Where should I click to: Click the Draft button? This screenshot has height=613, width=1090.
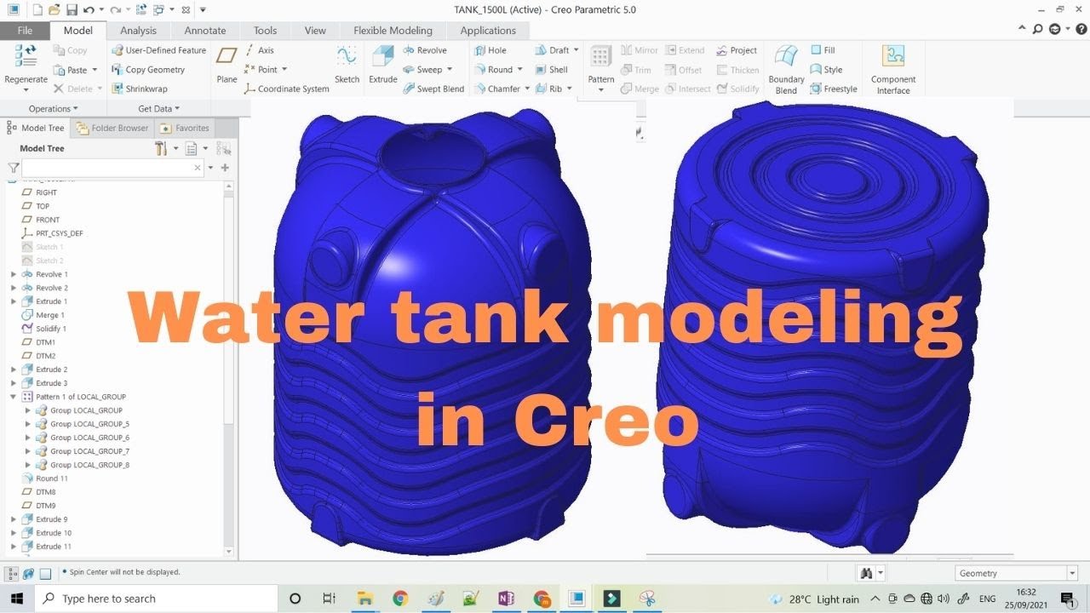(552, 50)
